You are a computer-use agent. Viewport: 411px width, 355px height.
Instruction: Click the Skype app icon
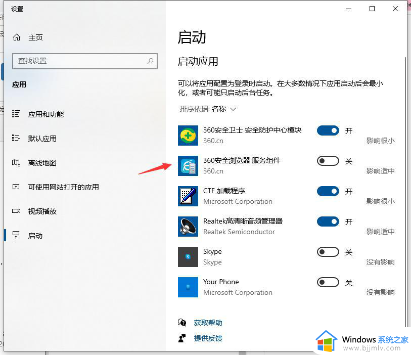pos(188,257)
